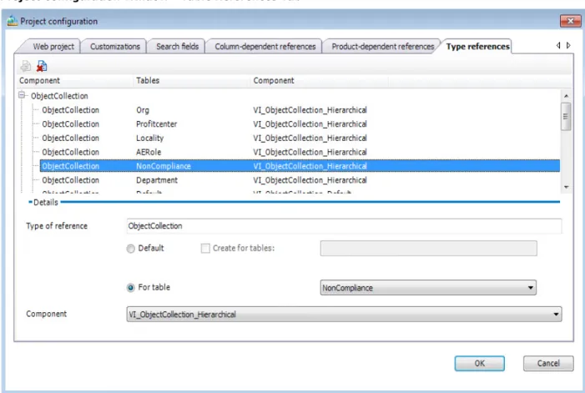This screenshot has width=585, height=393.
Task: Click the Create for tables text box
Action: (x=428, y=249)
